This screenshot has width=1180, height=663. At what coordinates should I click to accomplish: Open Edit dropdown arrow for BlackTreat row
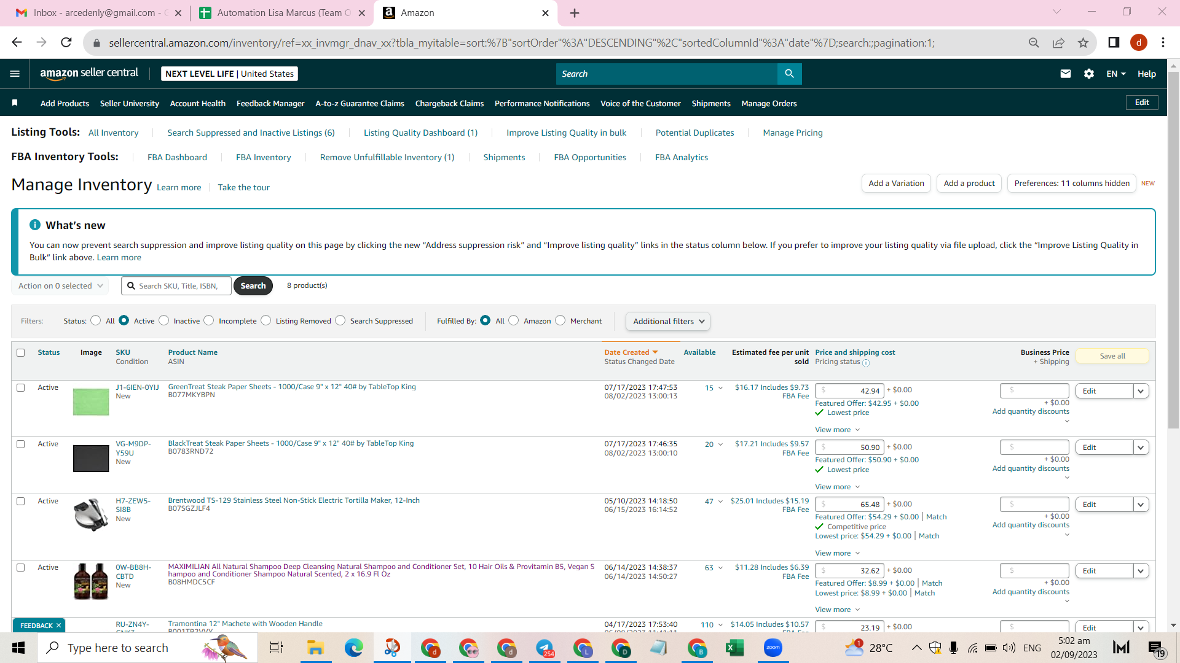pyautogui.click(x=1141, y=448)
